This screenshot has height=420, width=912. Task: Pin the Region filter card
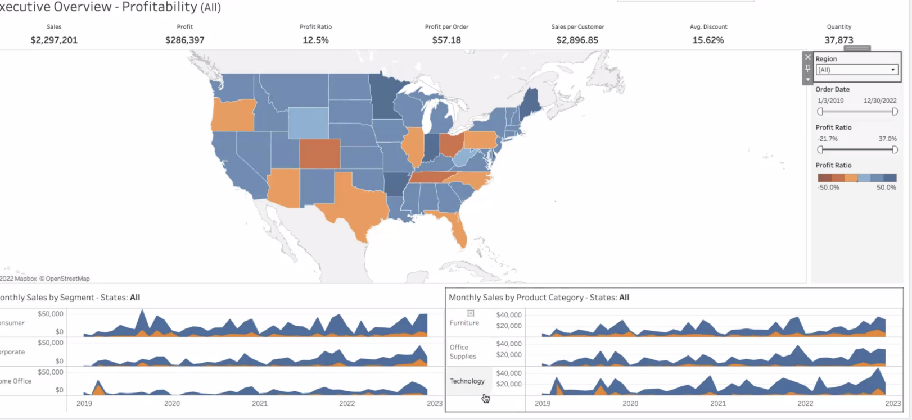808,68
